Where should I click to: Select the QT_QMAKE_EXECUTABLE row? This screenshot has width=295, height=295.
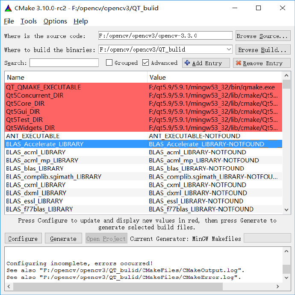pos(144,87)
